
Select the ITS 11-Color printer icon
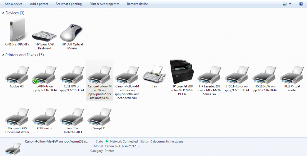coord(237,75)
